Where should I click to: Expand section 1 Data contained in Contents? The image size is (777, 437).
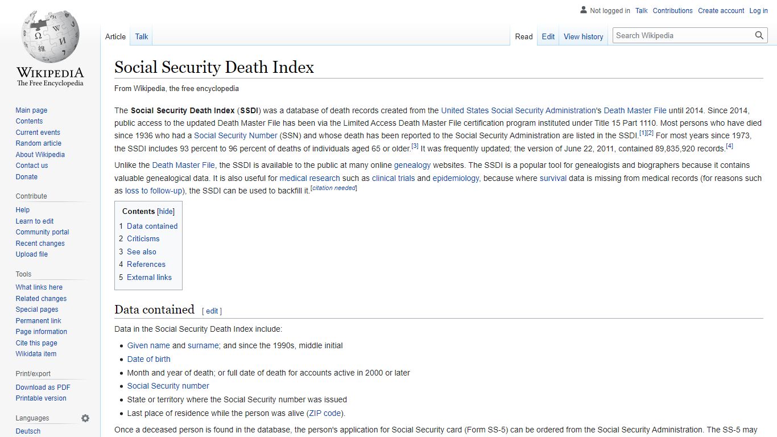152,226
